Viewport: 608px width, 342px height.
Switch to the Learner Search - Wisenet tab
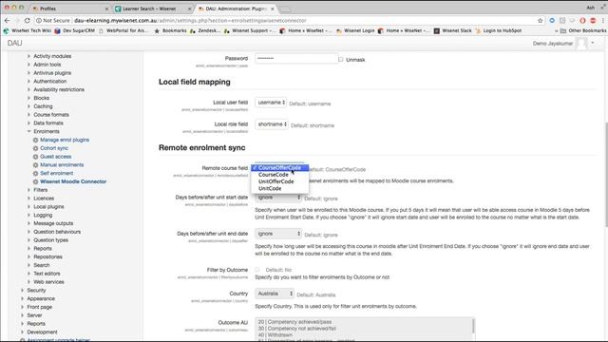coord(153,9)
